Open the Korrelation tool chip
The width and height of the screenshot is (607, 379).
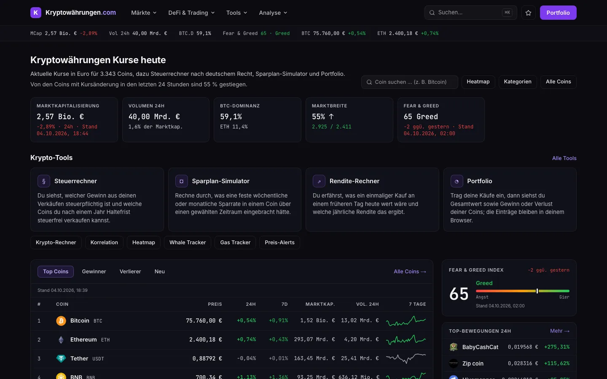(104, 243)
